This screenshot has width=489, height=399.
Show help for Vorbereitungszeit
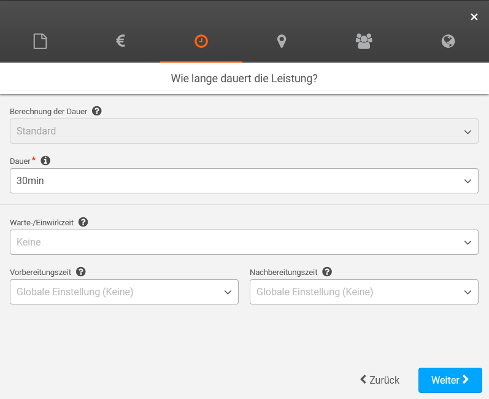(81, 272)
